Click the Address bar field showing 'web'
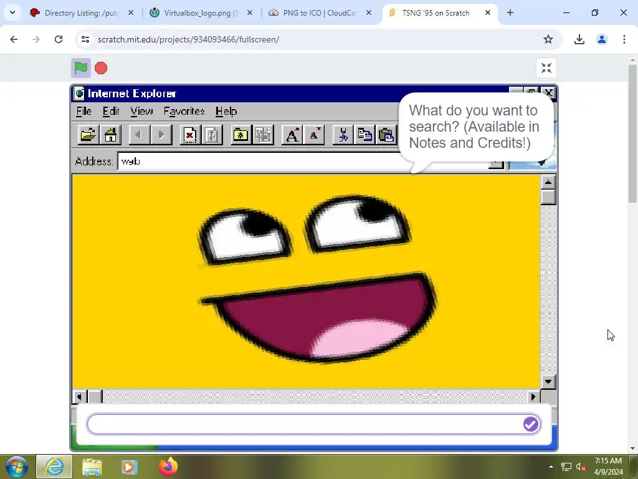Image resolution: width=638 pixels, height=479 pixels. pyautogui.click(x=303, y=162)
